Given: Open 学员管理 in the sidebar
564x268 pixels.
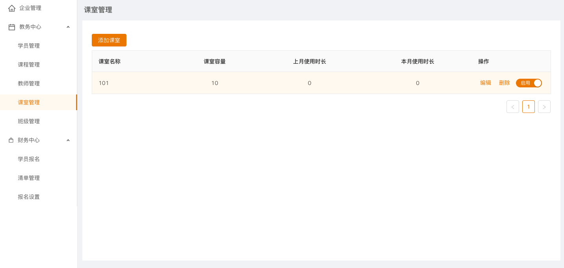Looking at the screenshot, I should (x=29, y=46).
